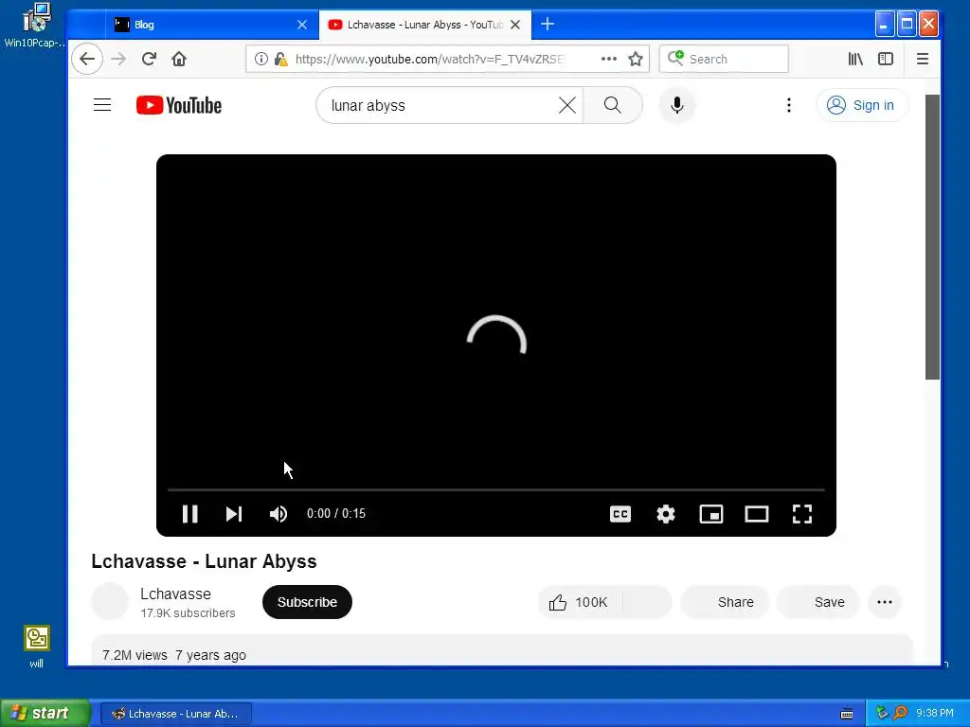Click the connection security lock icon
Image resolution: width=970 pixels, height=727 pixels.
pyautogui.click(x=280, y=59)
